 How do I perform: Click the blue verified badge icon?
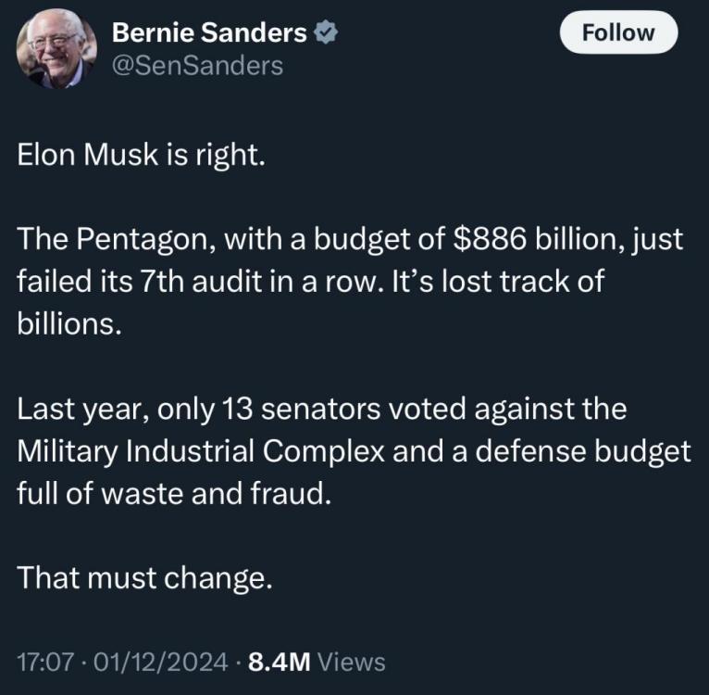[x=325, y=33]
